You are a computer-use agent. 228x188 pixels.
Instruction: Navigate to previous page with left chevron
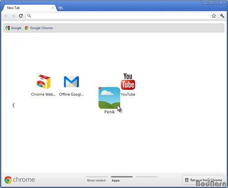[x=14, y=105]
